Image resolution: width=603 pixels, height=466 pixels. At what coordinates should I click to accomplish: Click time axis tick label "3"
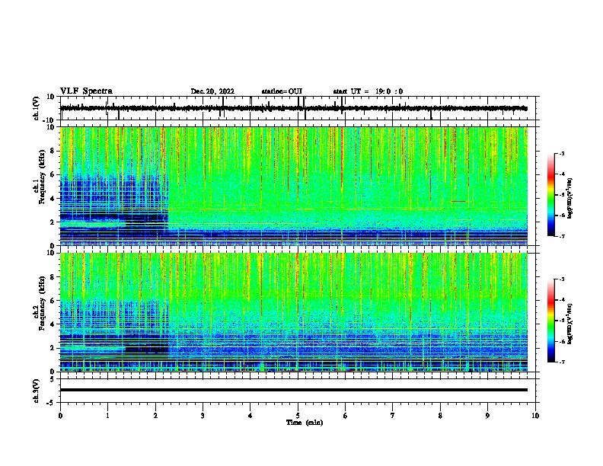(x=203, y=416)
